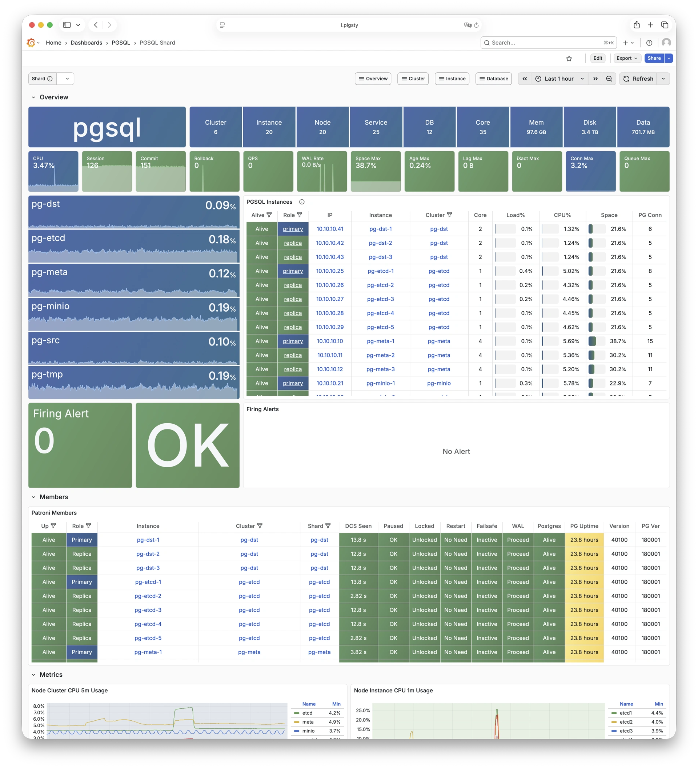Click the Alive column filter icon
Image resolution: width=698 pixels, height=768 pixels.
[x=269, y=215]
